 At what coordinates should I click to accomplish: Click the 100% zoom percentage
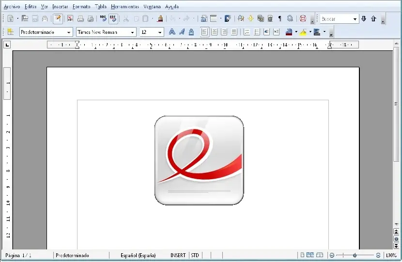pyautogui.click(x=391, y=255)
